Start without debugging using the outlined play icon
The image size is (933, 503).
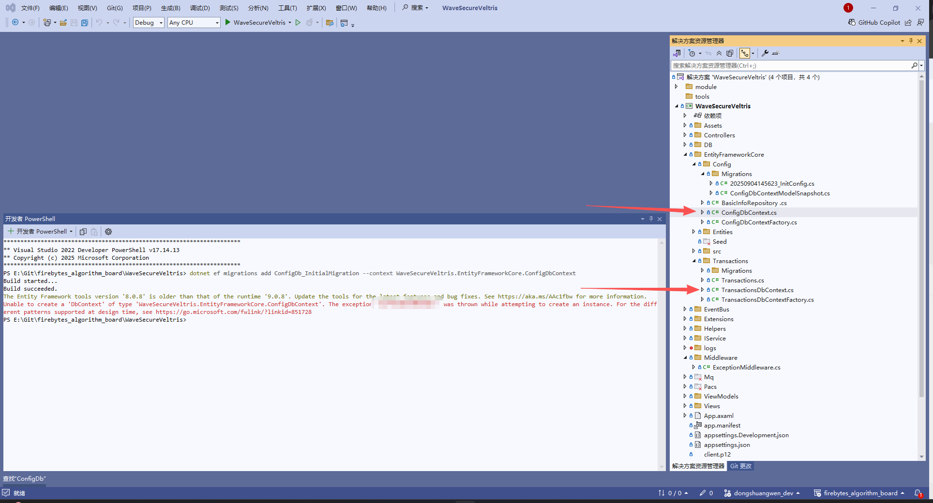tap(298, 22)
